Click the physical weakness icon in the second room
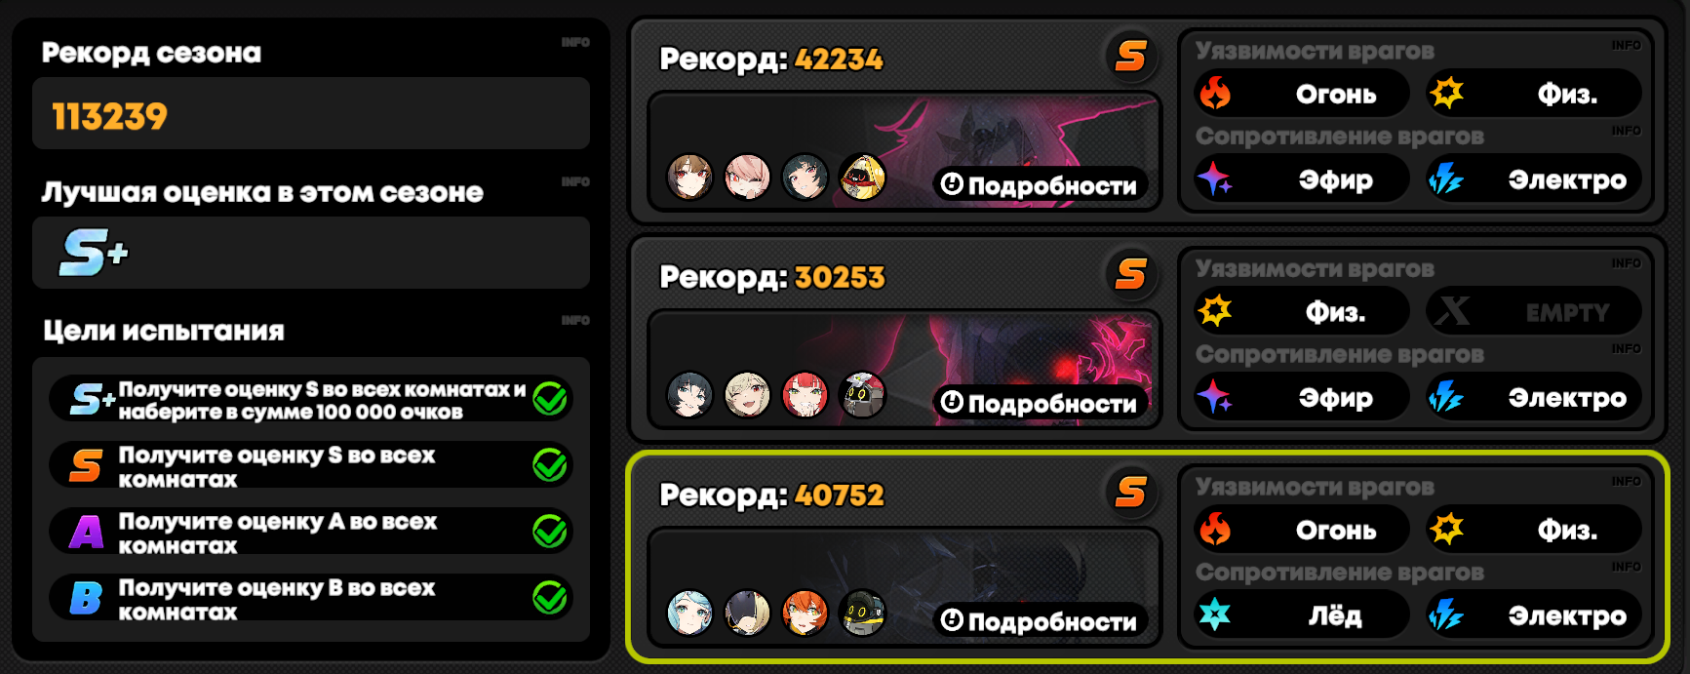 pos(1215,311)
